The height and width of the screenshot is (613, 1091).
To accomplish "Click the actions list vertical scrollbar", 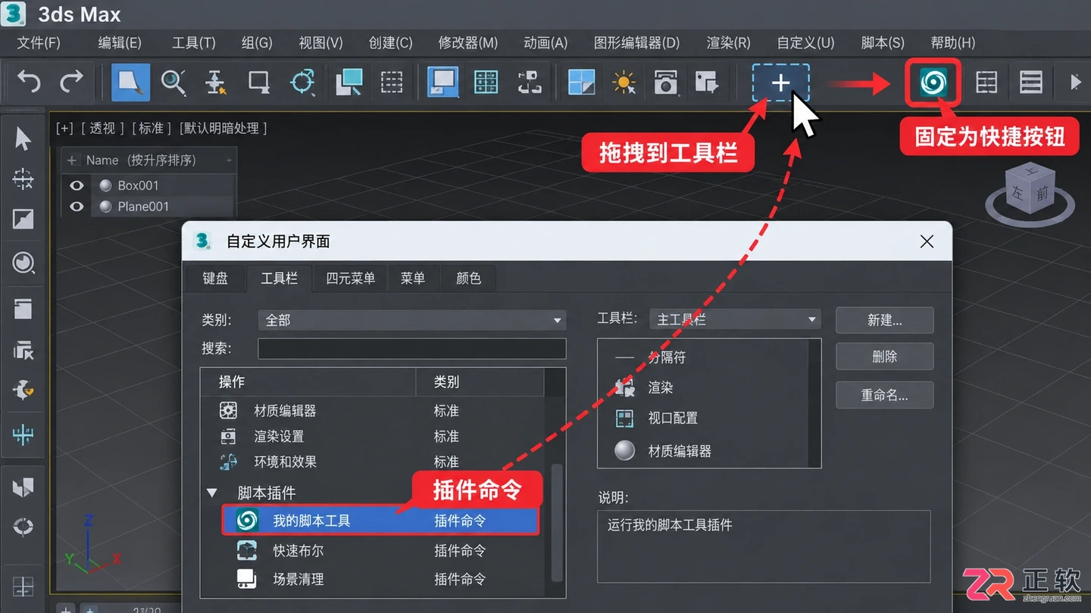I will 557,522.
